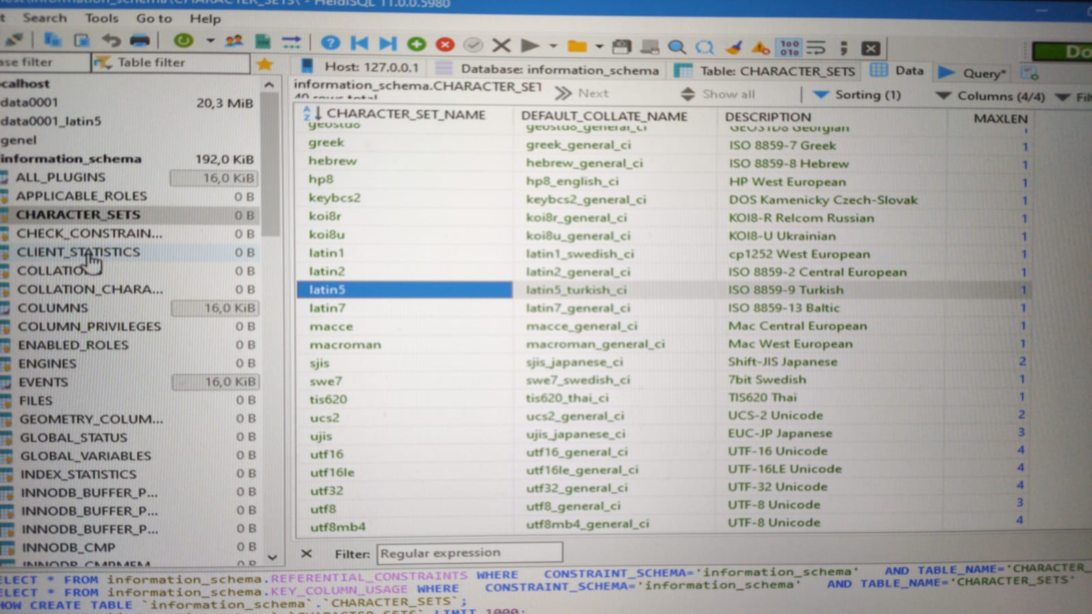The image size is (1092, 614).
Task: Click the new query tab icon
Action: [1029, 72]
